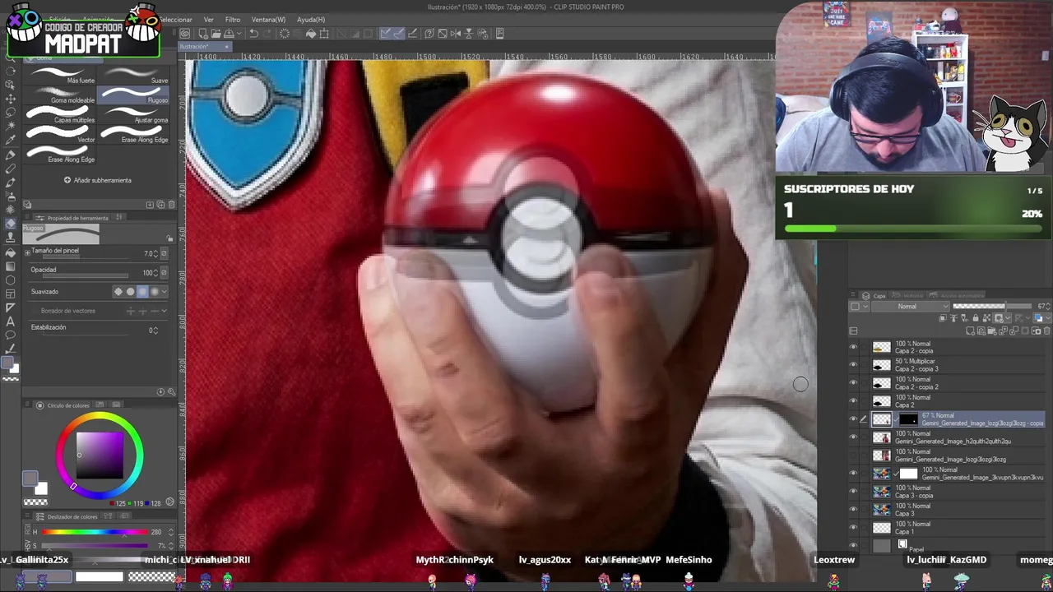Viewport: 1053px width, 592px height.
Task: Click the new raster layer icon
Action: 972,331
